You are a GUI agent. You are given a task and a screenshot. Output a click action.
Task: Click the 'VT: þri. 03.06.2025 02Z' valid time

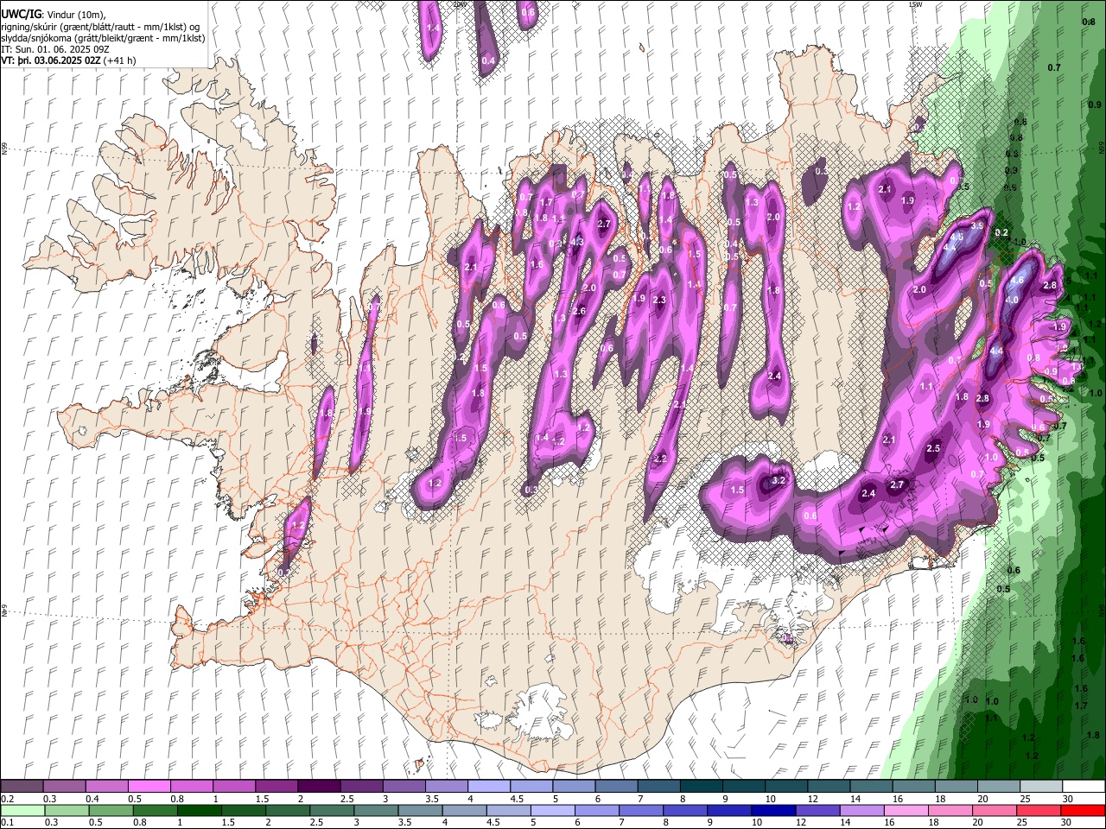[x=50, y=61]
